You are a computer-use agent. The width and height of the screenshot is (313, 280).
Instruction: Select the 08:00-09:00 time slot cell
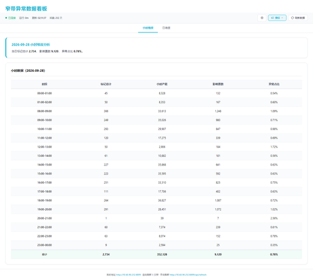tap(44, 111)
